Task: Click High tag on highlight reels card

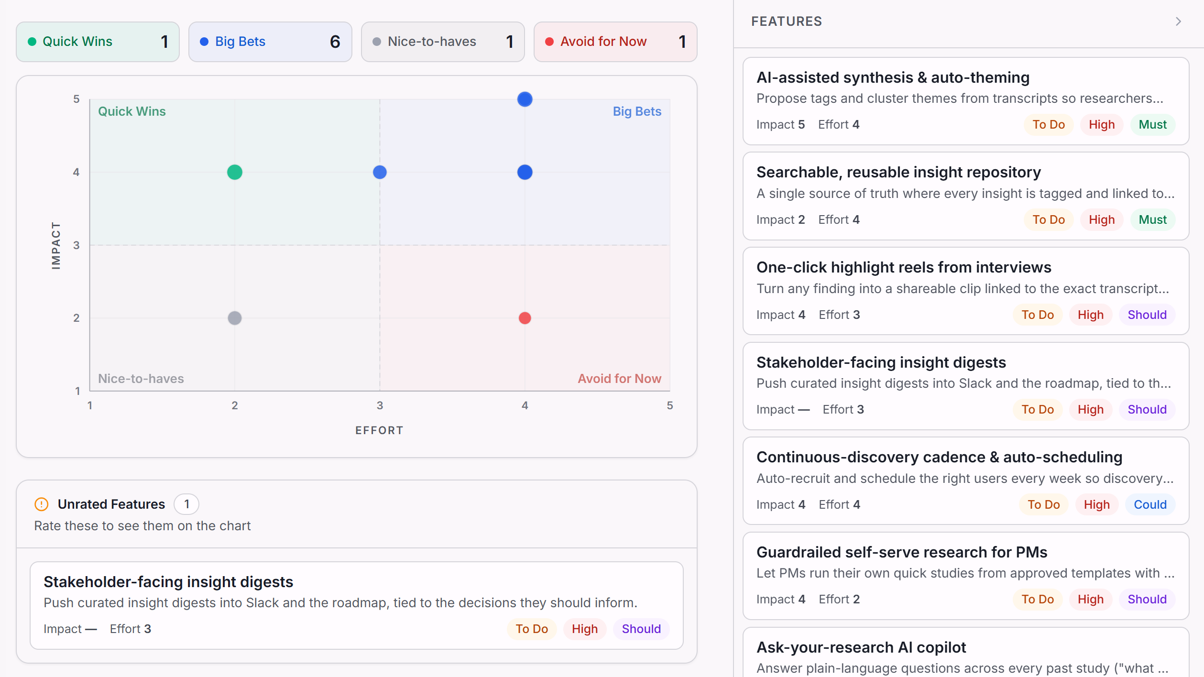Action: (1091, 315)
